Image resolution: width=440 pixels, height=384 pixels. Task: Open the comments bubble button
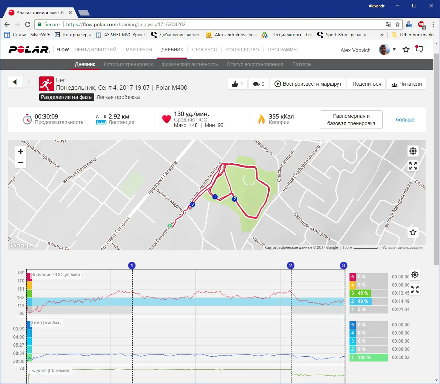tap(259, 84)
